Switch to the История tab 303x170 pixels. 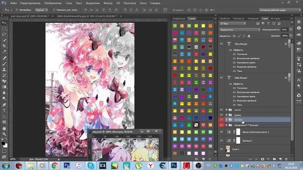[x=276, y=18]
